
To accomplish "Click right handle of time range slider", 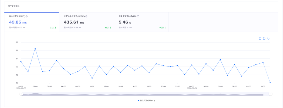I will click(x=270, y=94).
